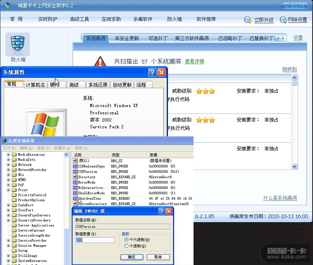Screen dimensions: 313x265
Task: Click the Registry Editor title bar icon
Action: click(x=4, y=141)
